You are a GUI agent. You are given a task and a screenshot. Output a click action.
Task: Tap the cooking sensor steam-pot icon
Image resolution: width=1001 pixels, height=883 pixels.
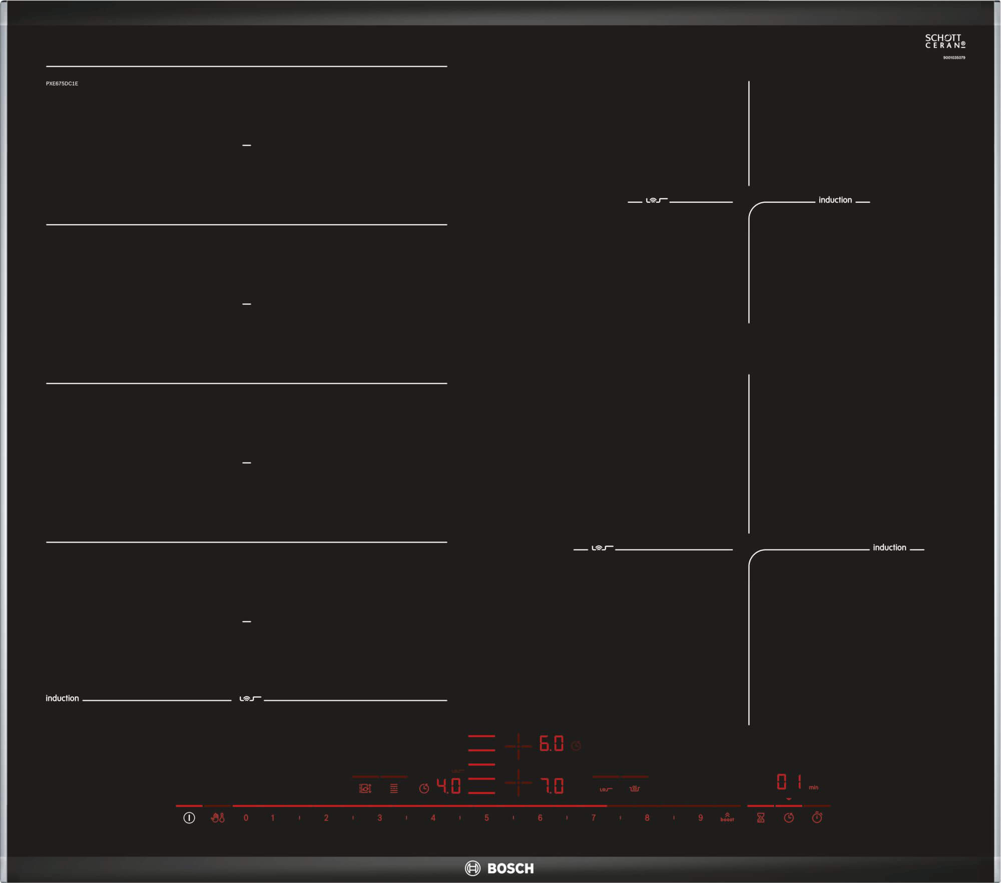(x=635, y=789)
